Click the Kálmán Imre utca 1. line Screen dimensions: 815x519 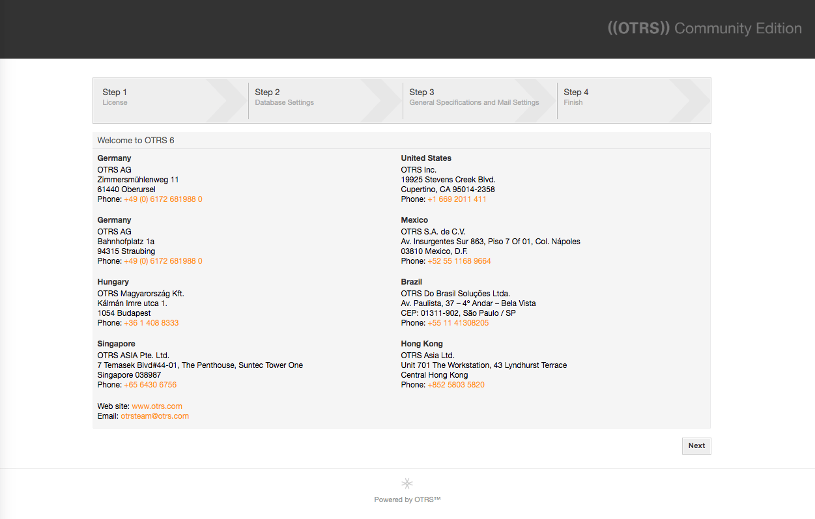tap(132, 303)
